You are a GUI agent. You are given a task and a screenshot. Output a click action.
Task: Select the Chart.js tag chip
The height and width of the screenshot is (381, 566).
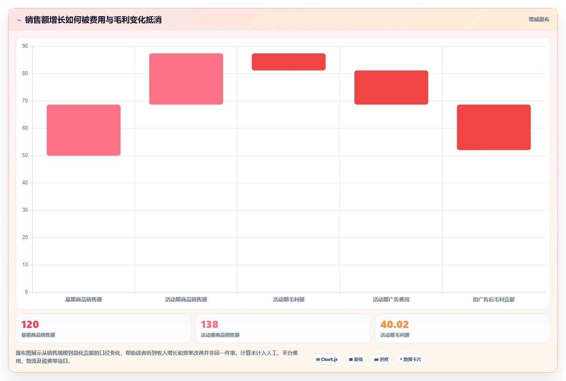click(x=327, y=359)
